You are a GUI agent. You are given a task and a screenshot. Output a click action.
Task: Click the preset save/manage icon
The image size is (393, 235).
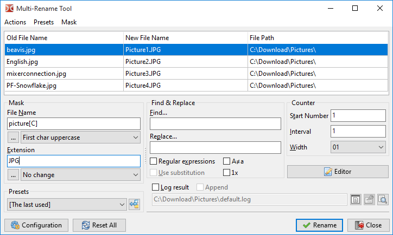pos(135,204)
